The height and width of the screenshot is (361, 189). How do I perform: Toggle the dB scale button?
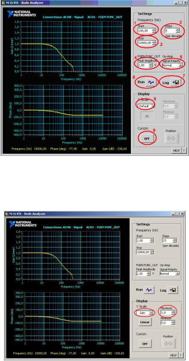coord(147,116)
